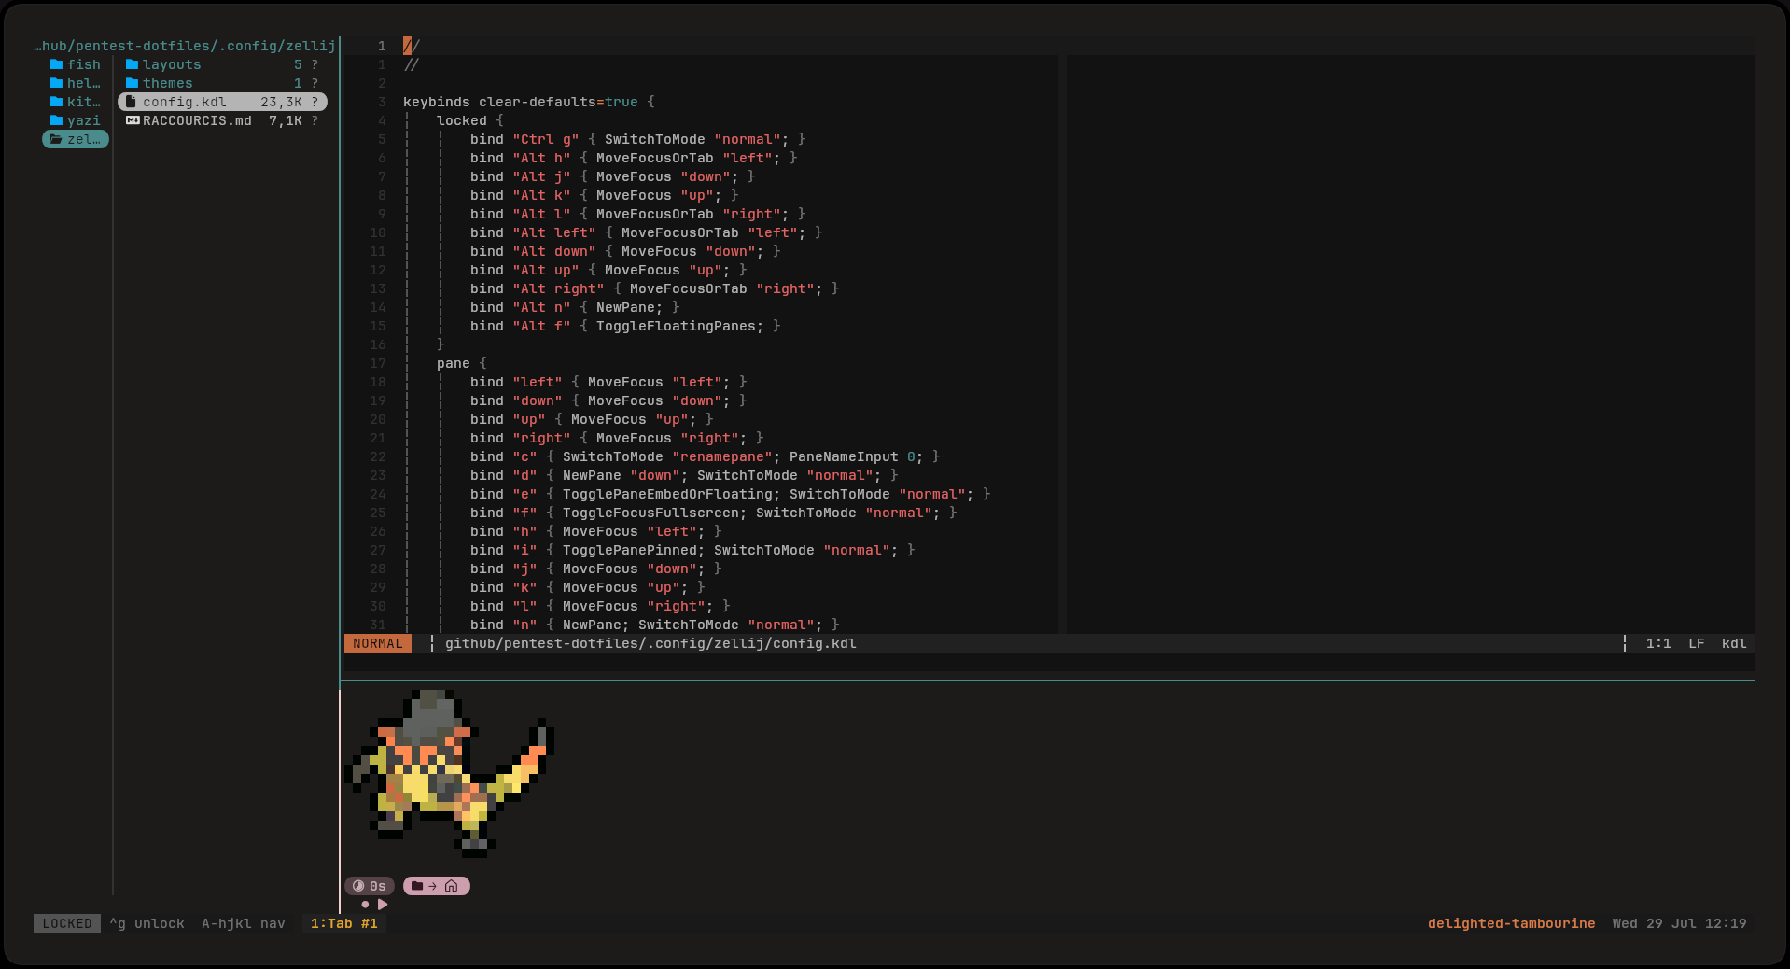Viewport: 1790px width, 969px height.
Task: Click the A-hjkl nav hint
Action: (244, 923)
